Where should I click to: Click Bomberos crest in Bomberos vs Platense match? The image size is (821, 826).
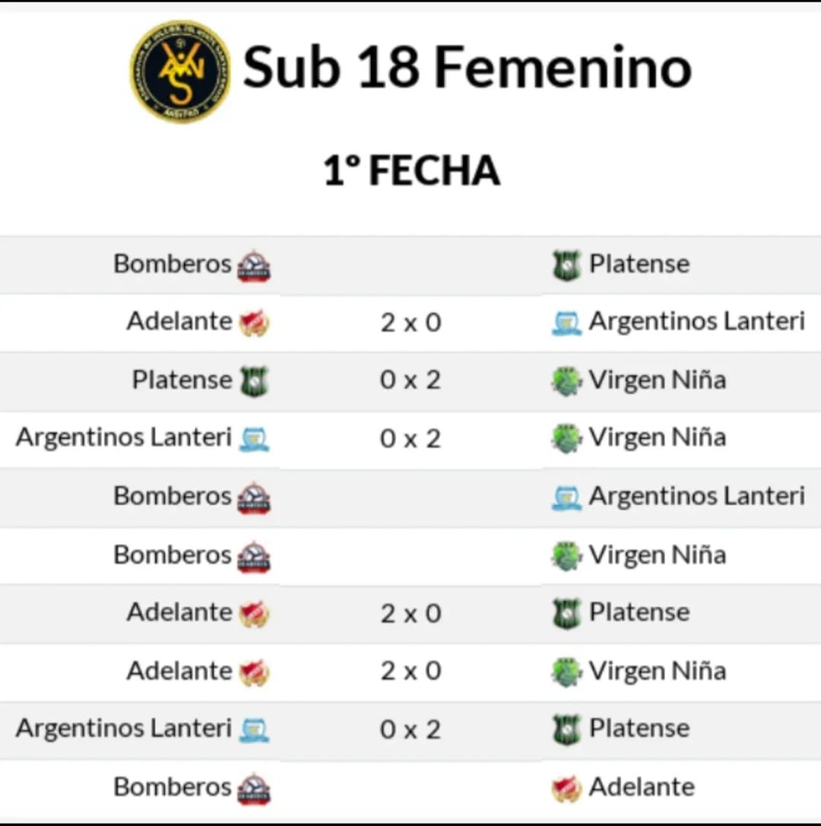click(x=254, y=265)
